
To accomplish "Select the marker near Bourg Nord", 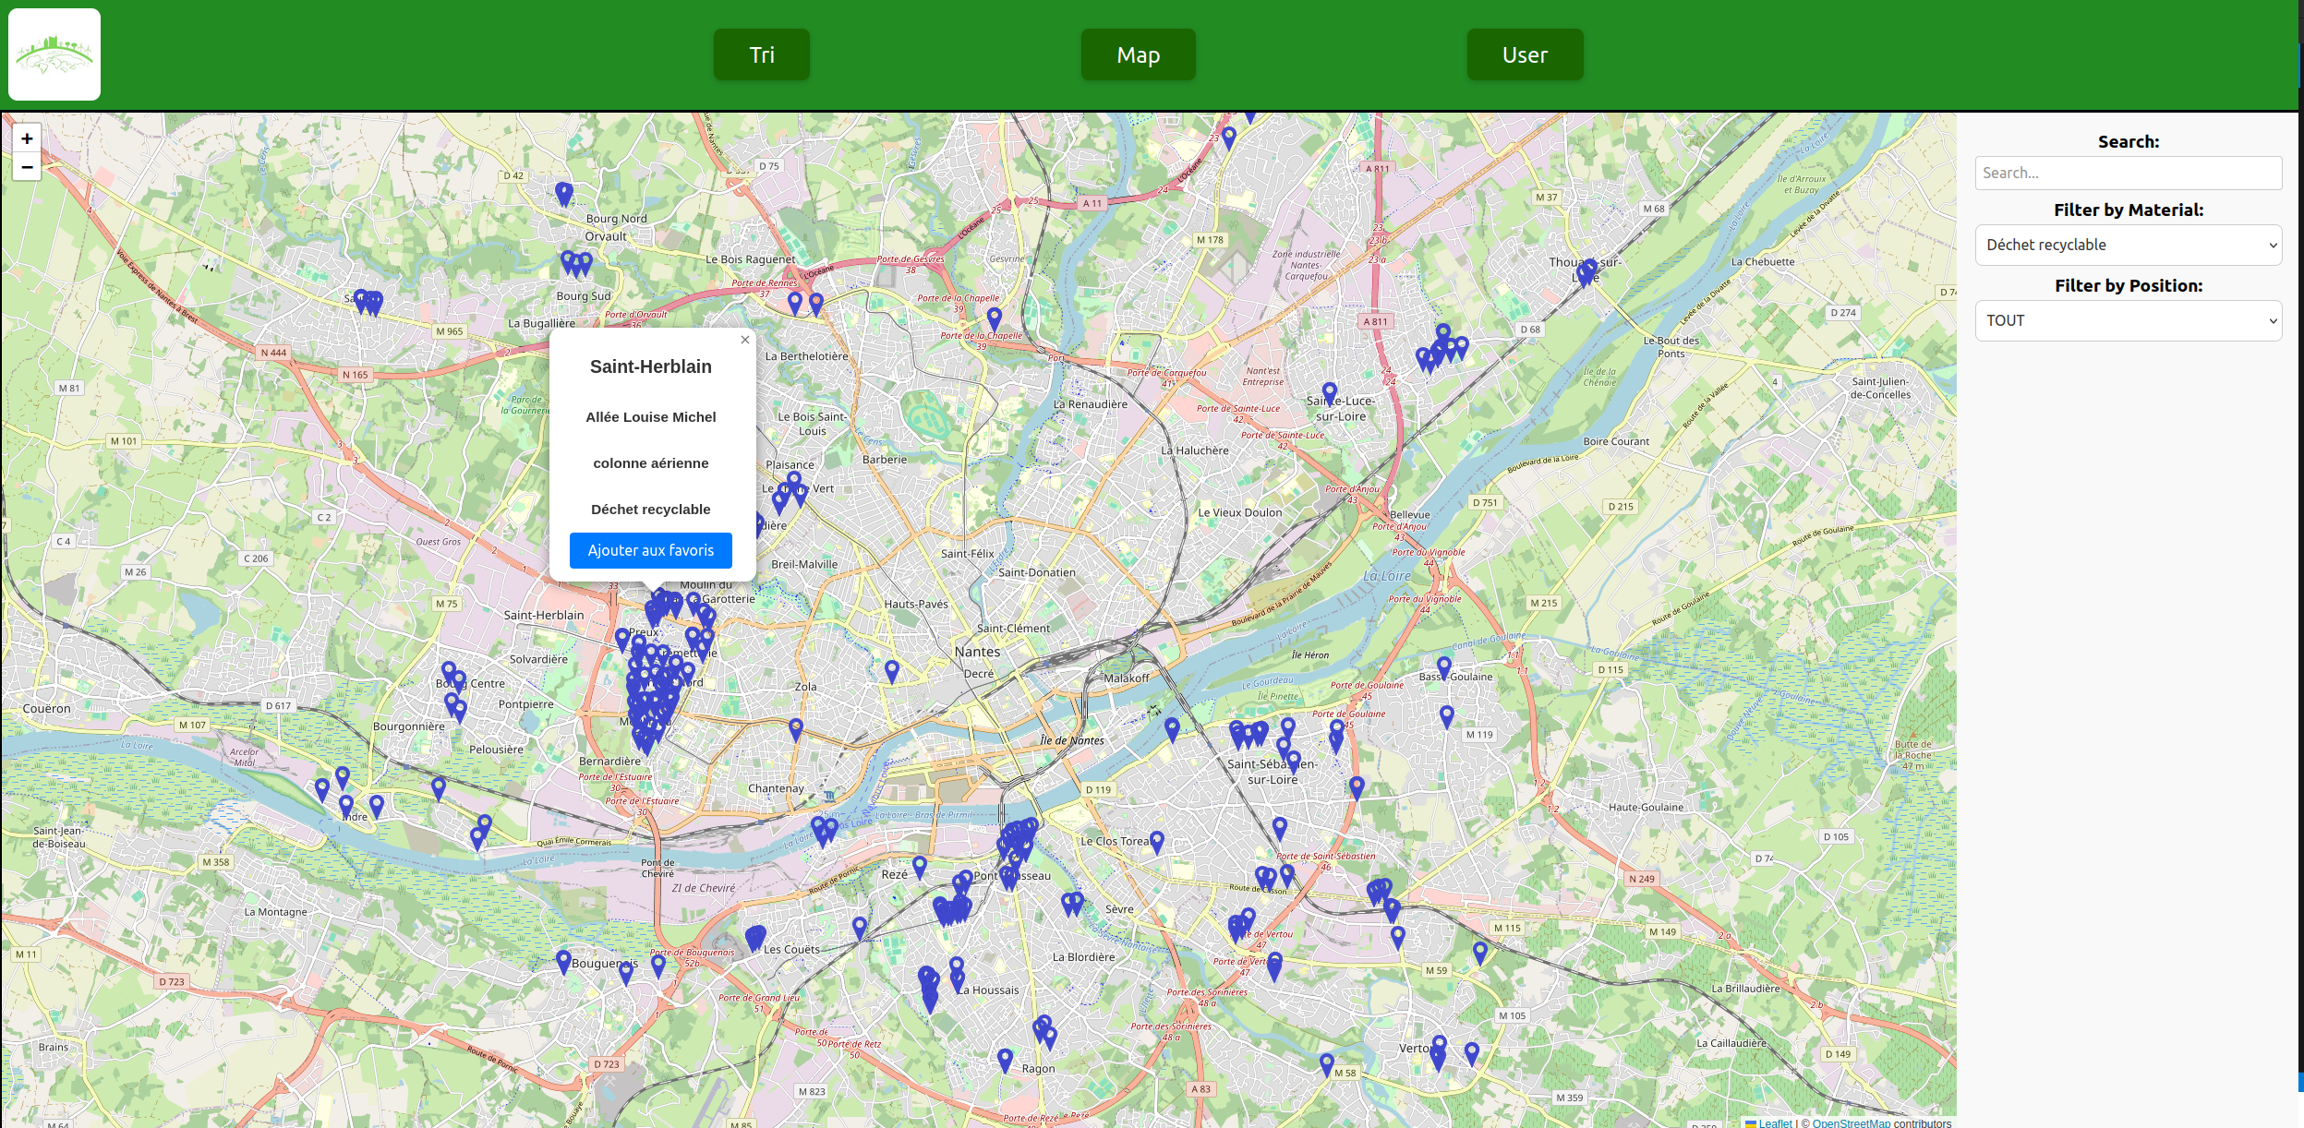I will point(564,193).
